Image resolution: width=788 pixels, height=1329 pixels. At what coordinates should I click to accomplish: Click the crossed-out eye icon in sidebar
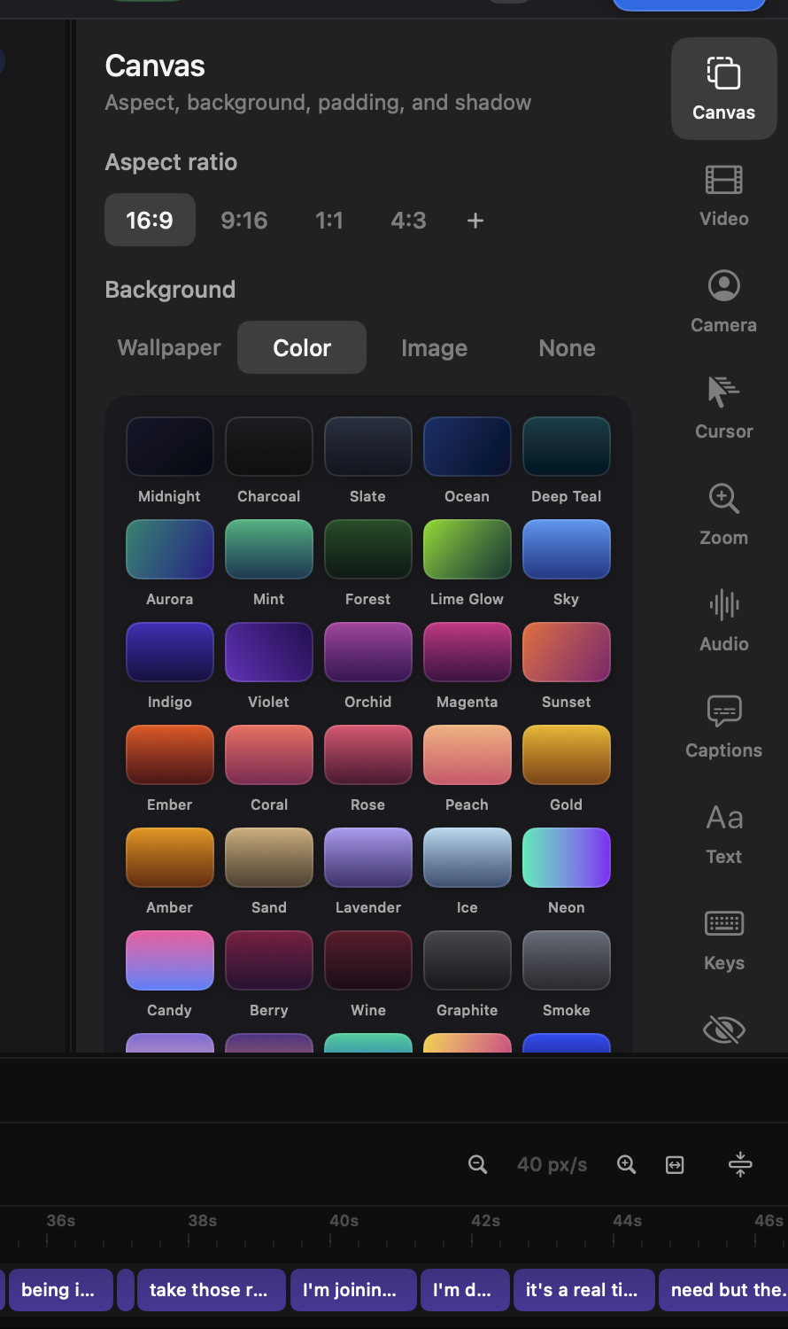(723, 1030)
